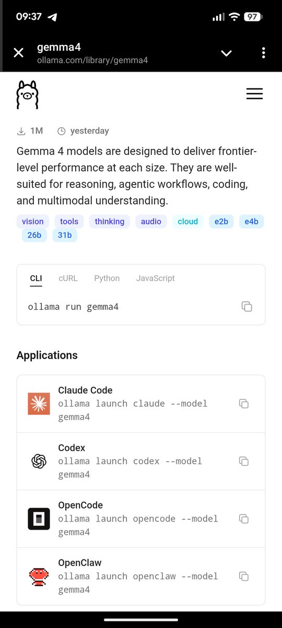Open the browser three-dot overflow menu
This screenshot has height=628, width=282.
coord(263,53)
